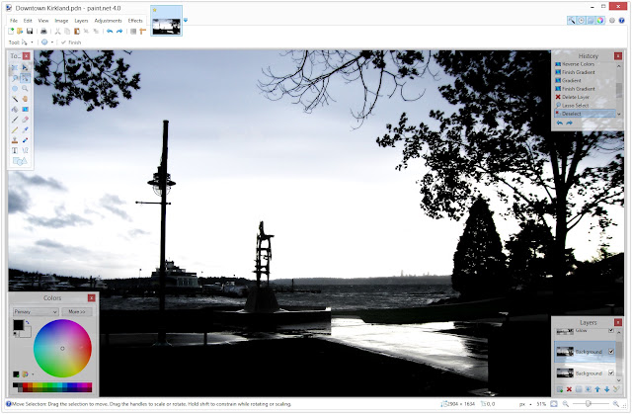Save the image with the floppy icon
Viewport: 632px width, 414px height.
30,31
